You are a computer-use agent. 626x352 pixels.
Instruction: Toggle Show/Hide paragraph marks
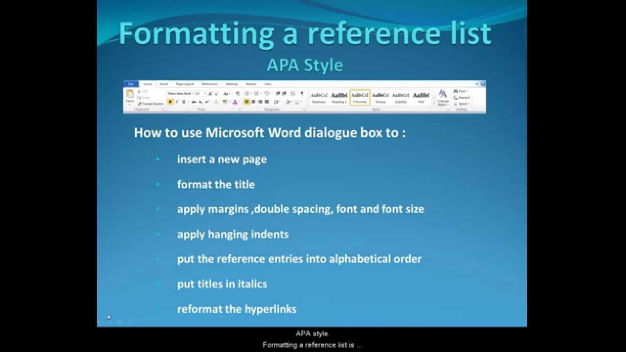(302, 93)
